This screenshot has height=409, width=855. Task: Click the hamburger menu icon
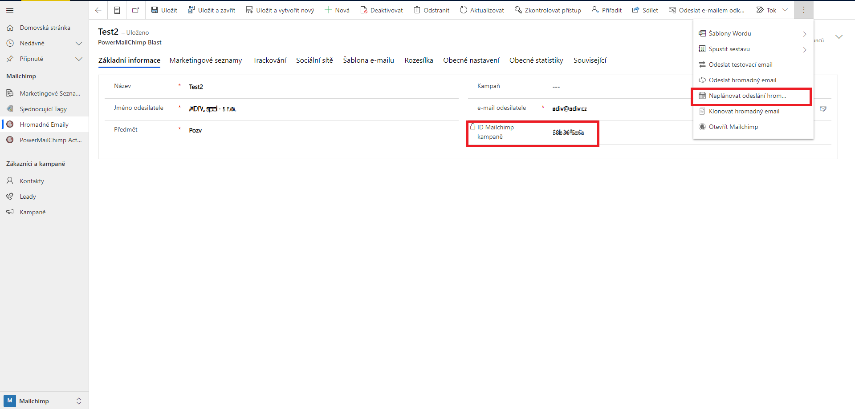tap(10, 10)
